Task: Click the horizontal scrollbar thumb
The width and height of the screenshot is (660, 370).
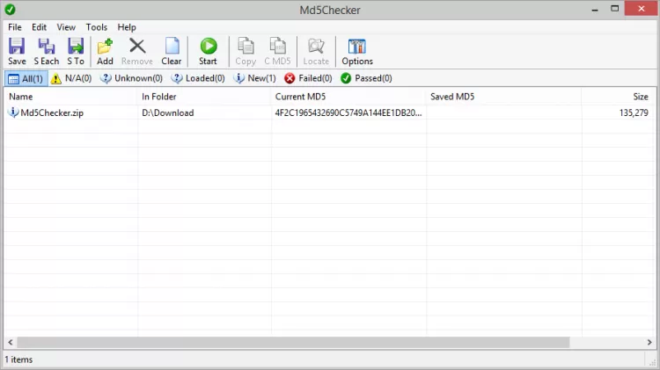Action: (x=293, y=342)
